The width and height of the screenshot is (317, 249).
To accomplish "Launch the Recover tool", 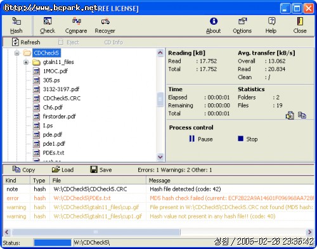I will point(105,25).
